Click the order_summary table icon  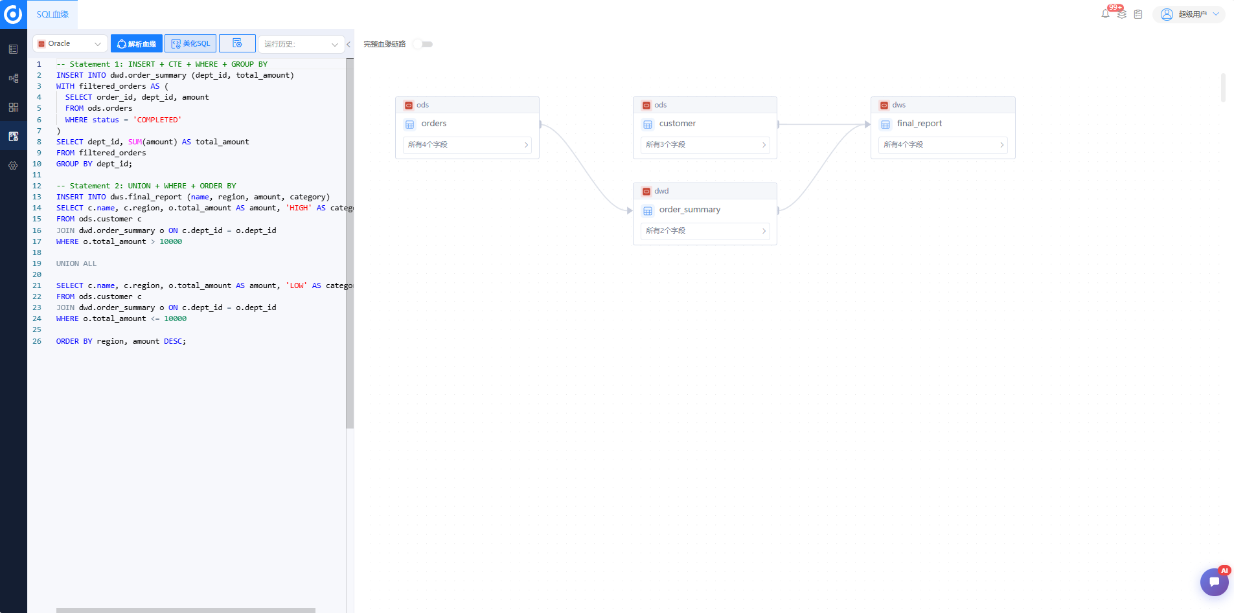click(647, 210)
